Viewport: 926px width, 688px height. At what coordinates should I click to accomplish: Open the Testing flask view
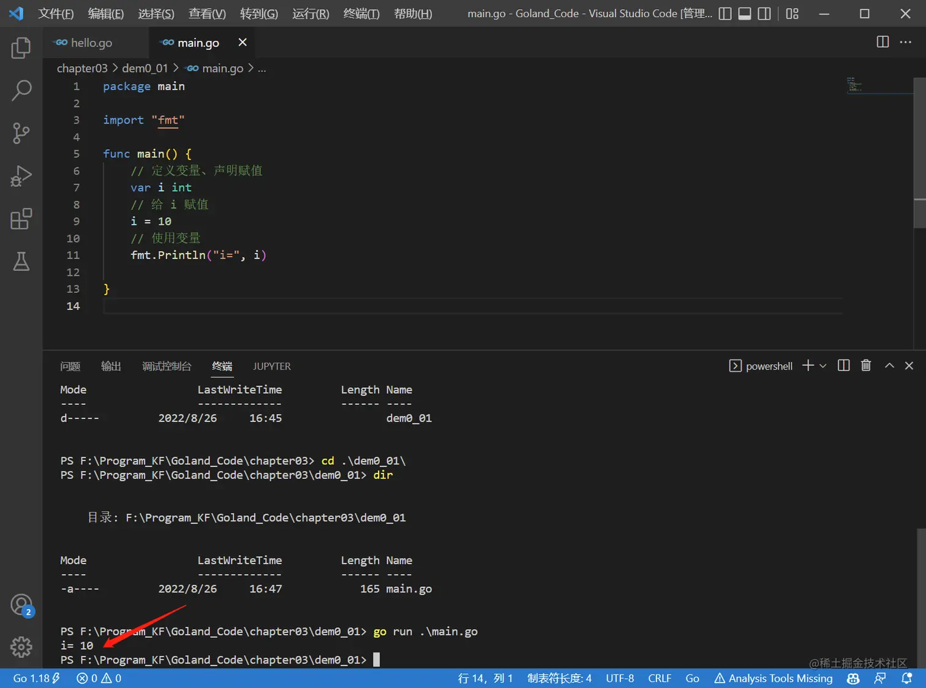pyautogui.click(x=21, y=262)
